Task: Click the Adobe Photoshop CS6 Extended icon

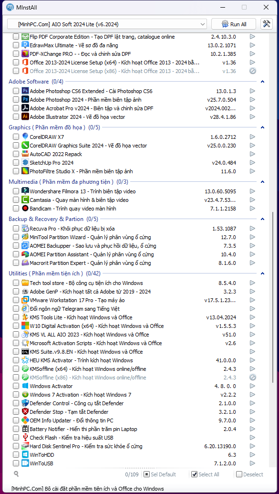Action: point(25,91)
